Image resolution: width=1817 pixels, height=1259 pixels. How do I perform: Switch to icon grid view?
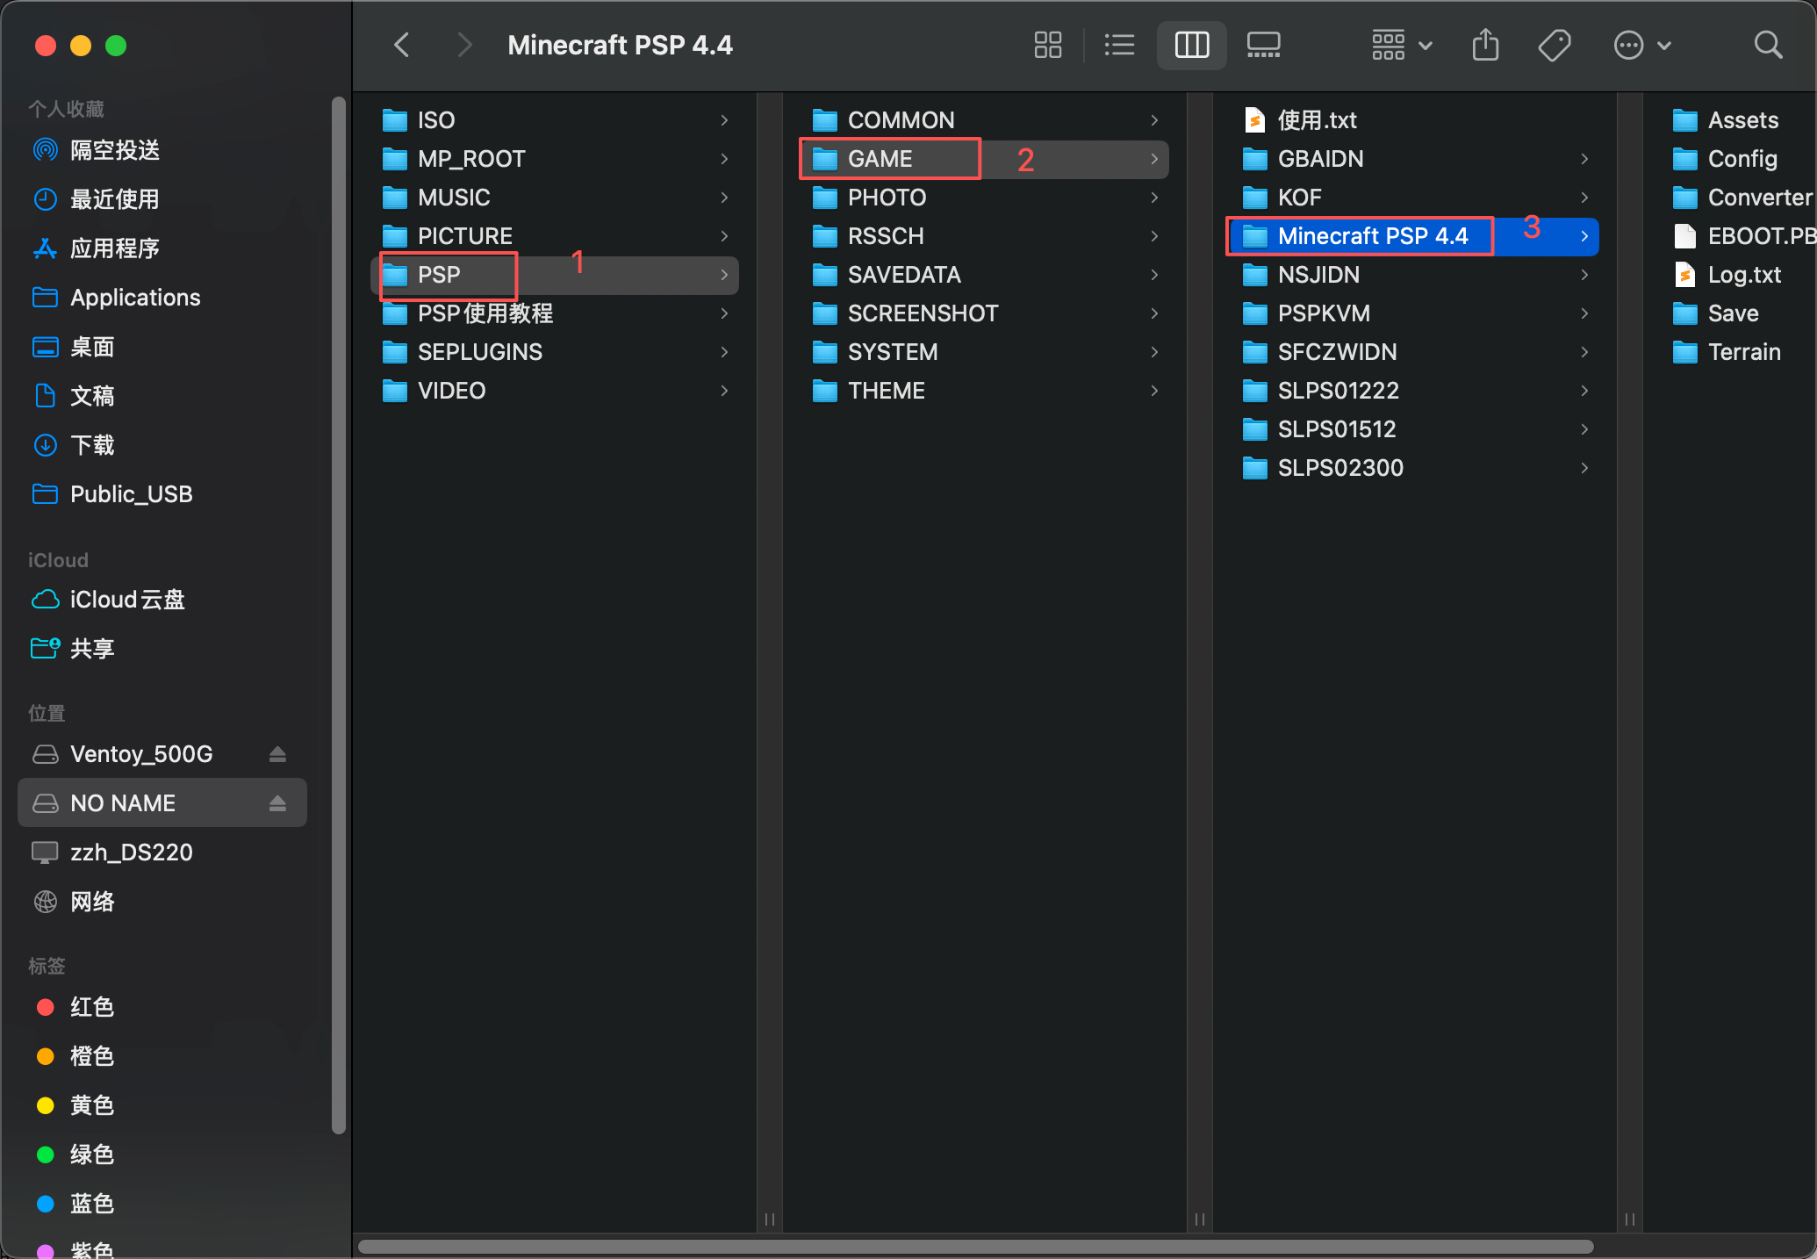point(1047,45)
